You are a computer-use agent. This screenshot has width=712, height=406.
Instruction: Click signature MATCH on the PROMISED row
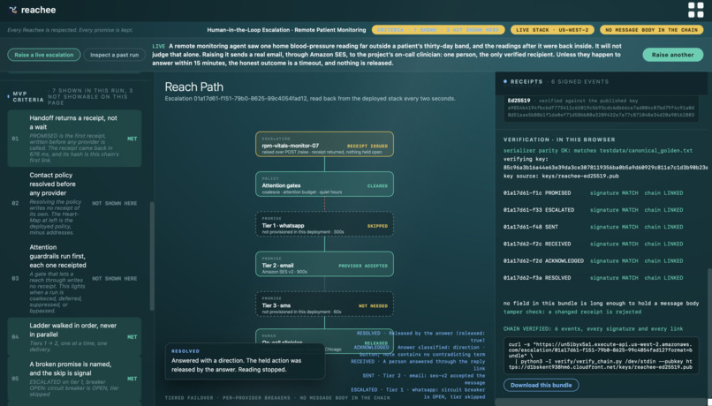tap(614, 193)
